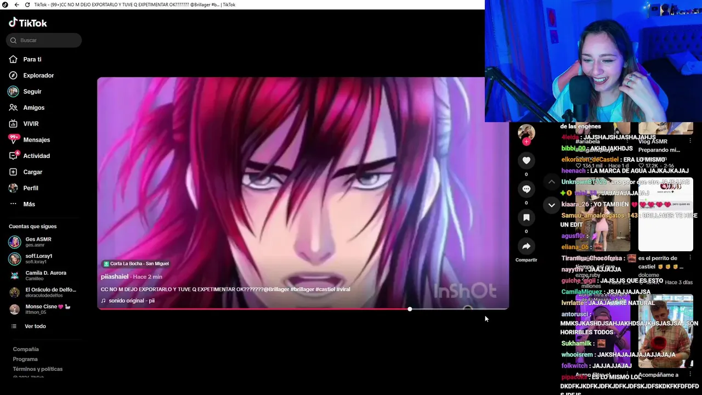Open the Actividad notifications

pos(30,156)
